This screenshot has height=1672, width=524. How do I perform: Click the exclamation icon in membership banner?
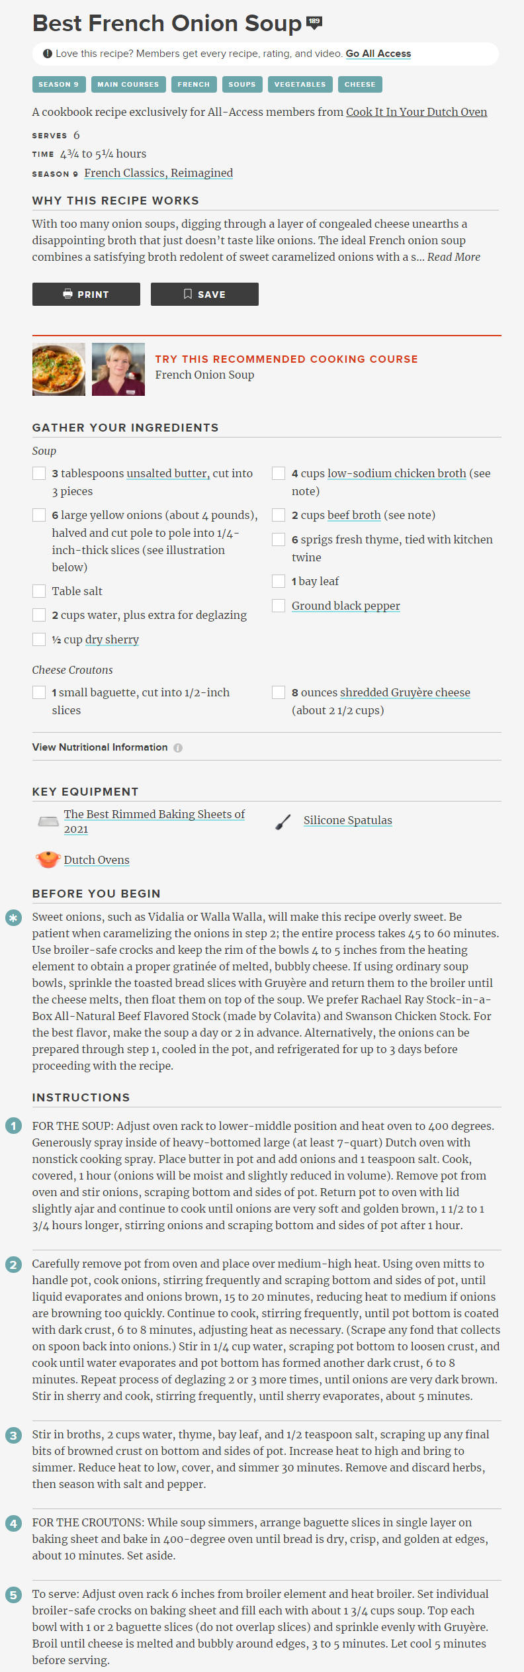48,54
